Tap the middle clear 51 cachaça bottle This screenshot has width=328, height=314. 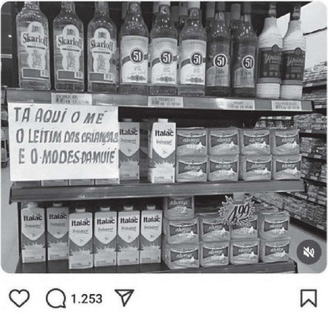tap(164, 48)
